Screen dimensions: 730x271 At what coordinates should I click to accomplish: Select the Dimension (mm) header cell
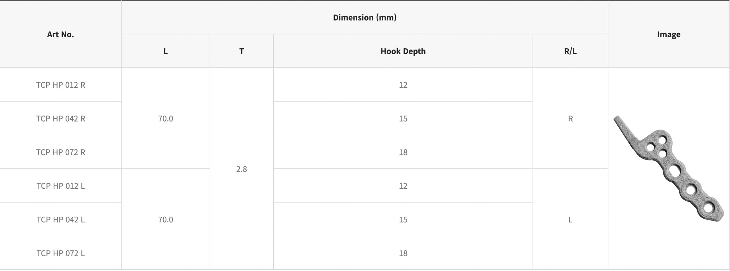(364, 18)
